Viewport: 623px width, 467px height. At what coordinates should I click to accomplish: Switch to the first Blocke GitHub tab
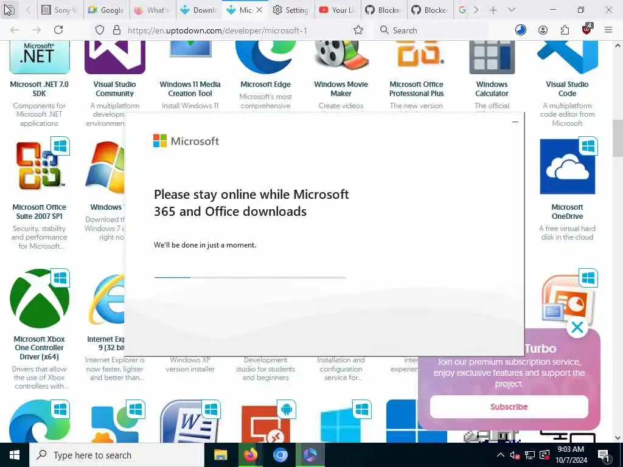[383, 10]
